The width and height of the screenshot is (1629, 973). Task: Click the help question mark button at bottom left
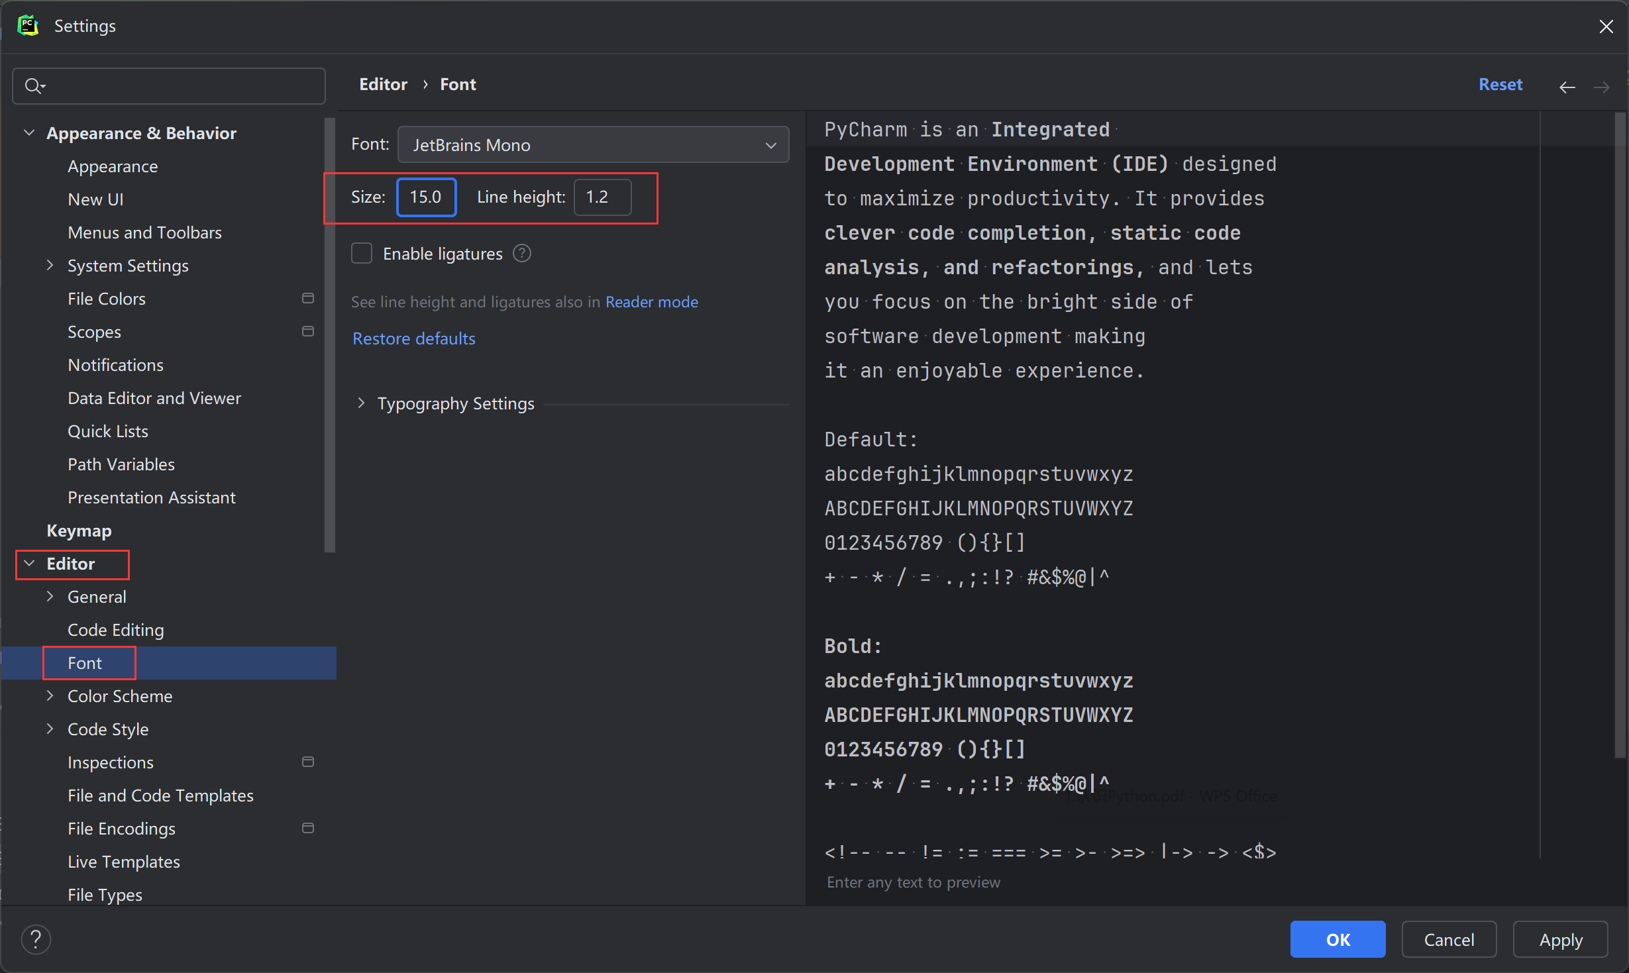(x=36, y=939)
